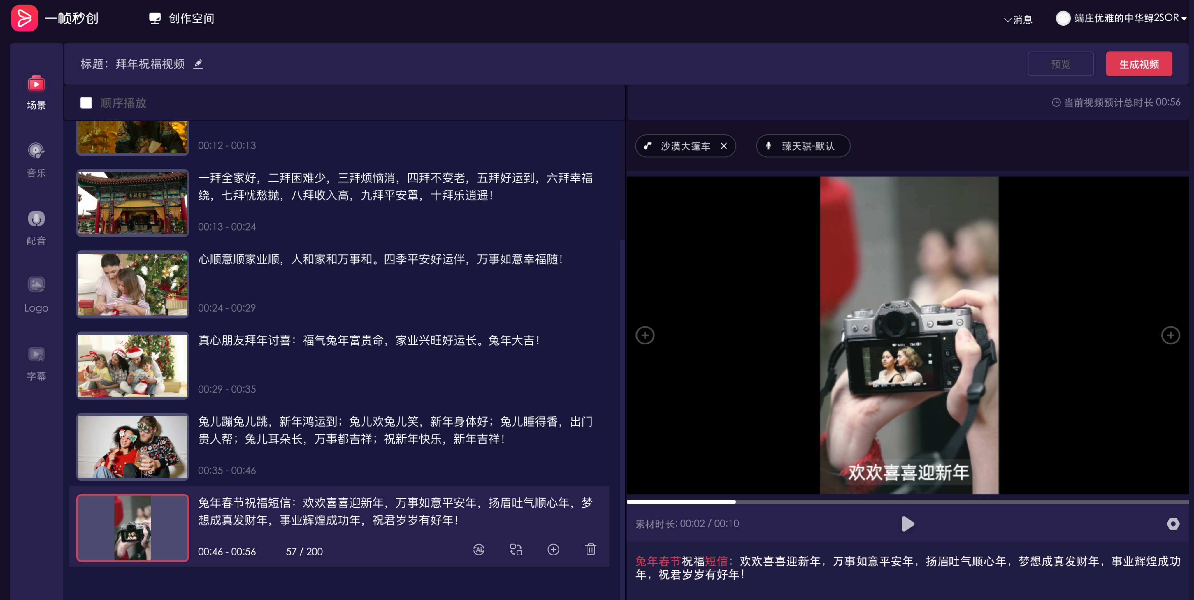Select the camera scene thumbnail at 00:46

tap(133, 528)
